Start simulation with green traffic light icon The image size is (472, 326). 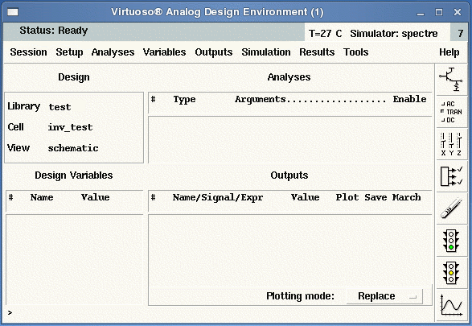[451, 241]
